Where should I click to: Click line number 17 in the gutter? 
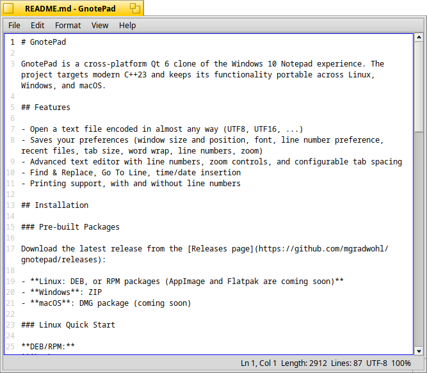(11, 249)
